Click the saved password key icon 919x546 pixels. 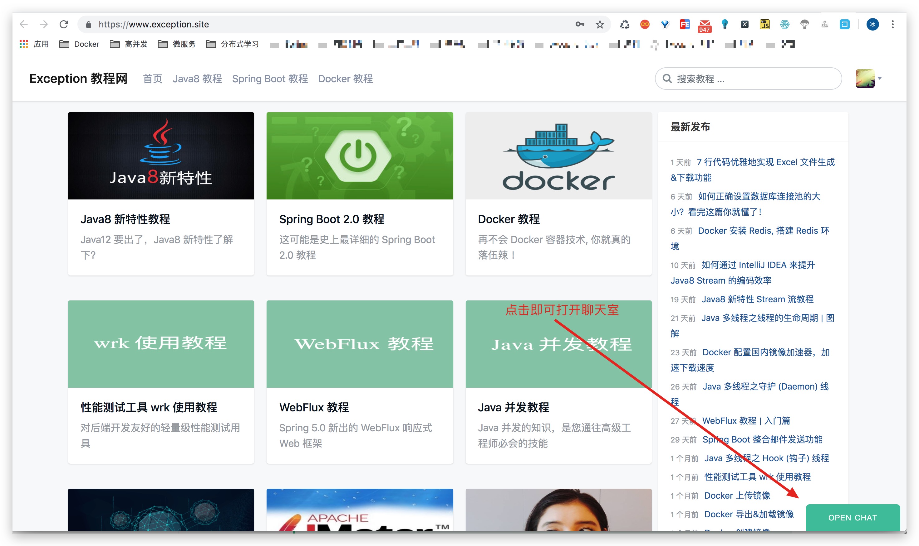click(580, 24)
